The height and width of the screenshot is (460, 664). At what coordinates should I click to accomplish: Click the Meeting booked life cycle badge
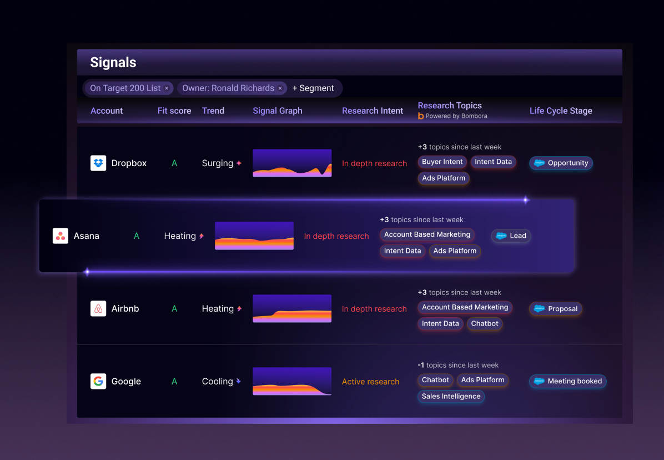[568, 381]
